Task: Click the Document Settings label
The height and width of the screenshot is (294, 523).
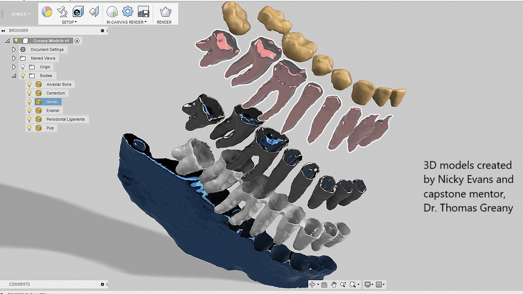Action: click(47, 49)
